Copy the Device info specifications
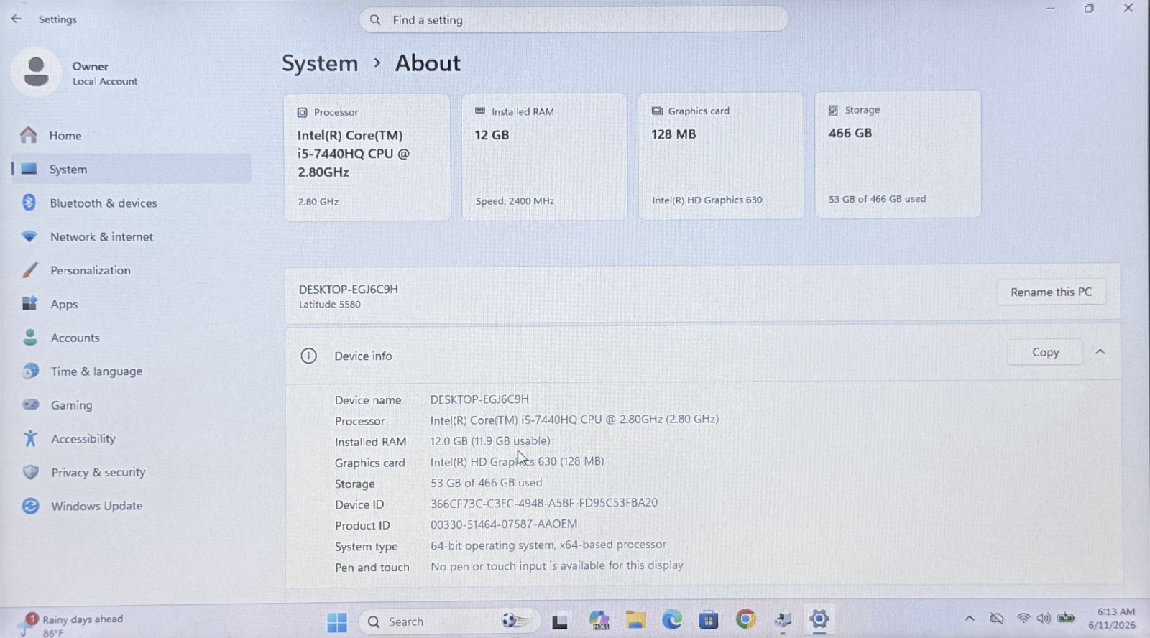 click(x=1045, y=352)
